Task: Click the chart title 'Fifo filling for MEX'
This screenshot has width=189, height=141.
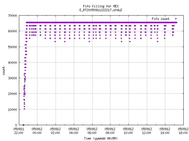Action: point(101,6)
